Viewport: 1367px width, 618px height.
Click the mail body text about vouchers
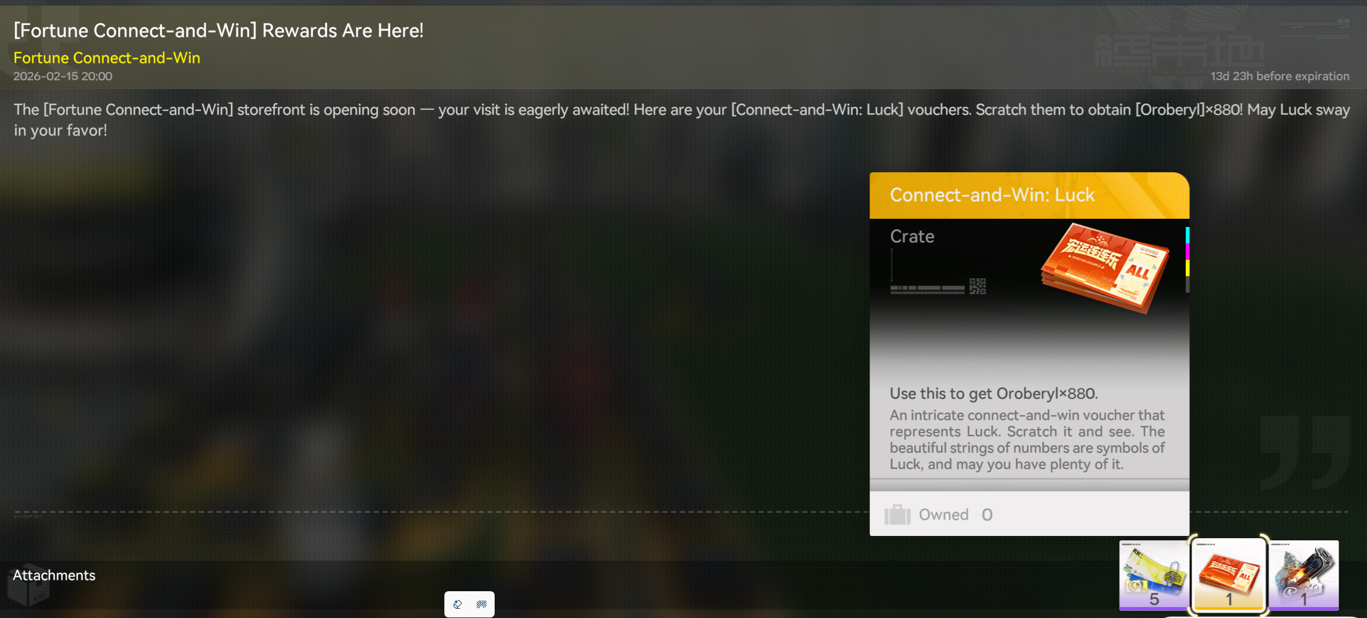click(682, 120)
